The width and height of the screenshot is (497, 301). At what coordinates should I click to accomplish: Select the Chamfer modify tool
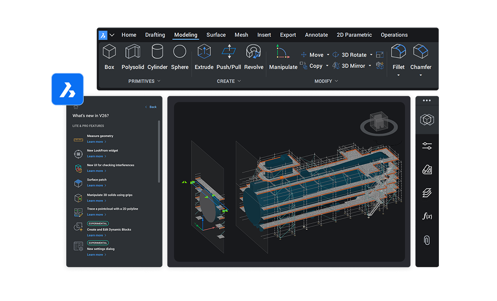click(420, 57)
